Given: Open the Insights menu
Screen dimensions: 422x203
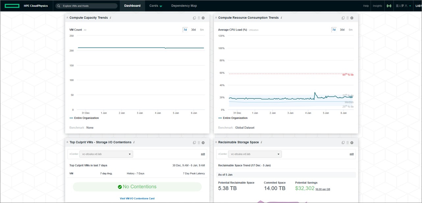Looking at the screenshot, I should [x=378, y=6].
